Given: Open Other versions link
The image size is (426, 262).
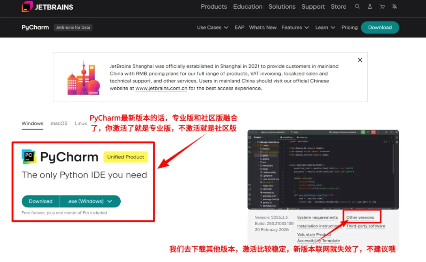Looking at the screenshot, I should pos(360,217).
